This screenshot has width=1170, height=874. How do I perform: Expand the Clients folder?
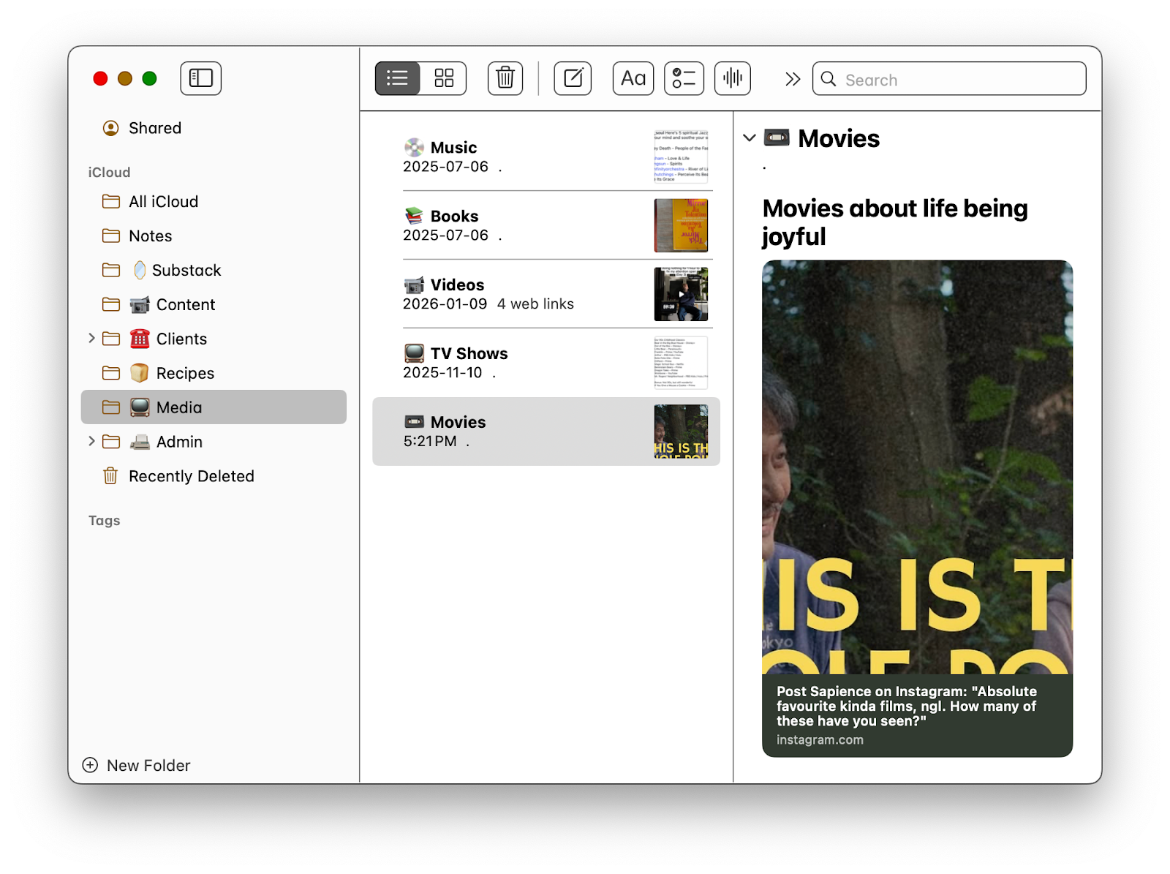tap(91, 339)
